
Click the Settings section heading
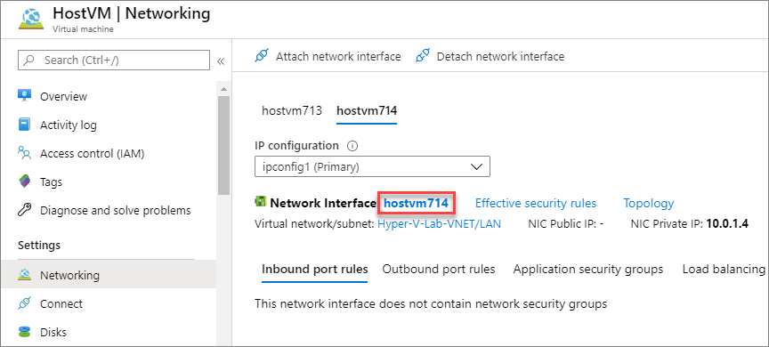point(39,245)
